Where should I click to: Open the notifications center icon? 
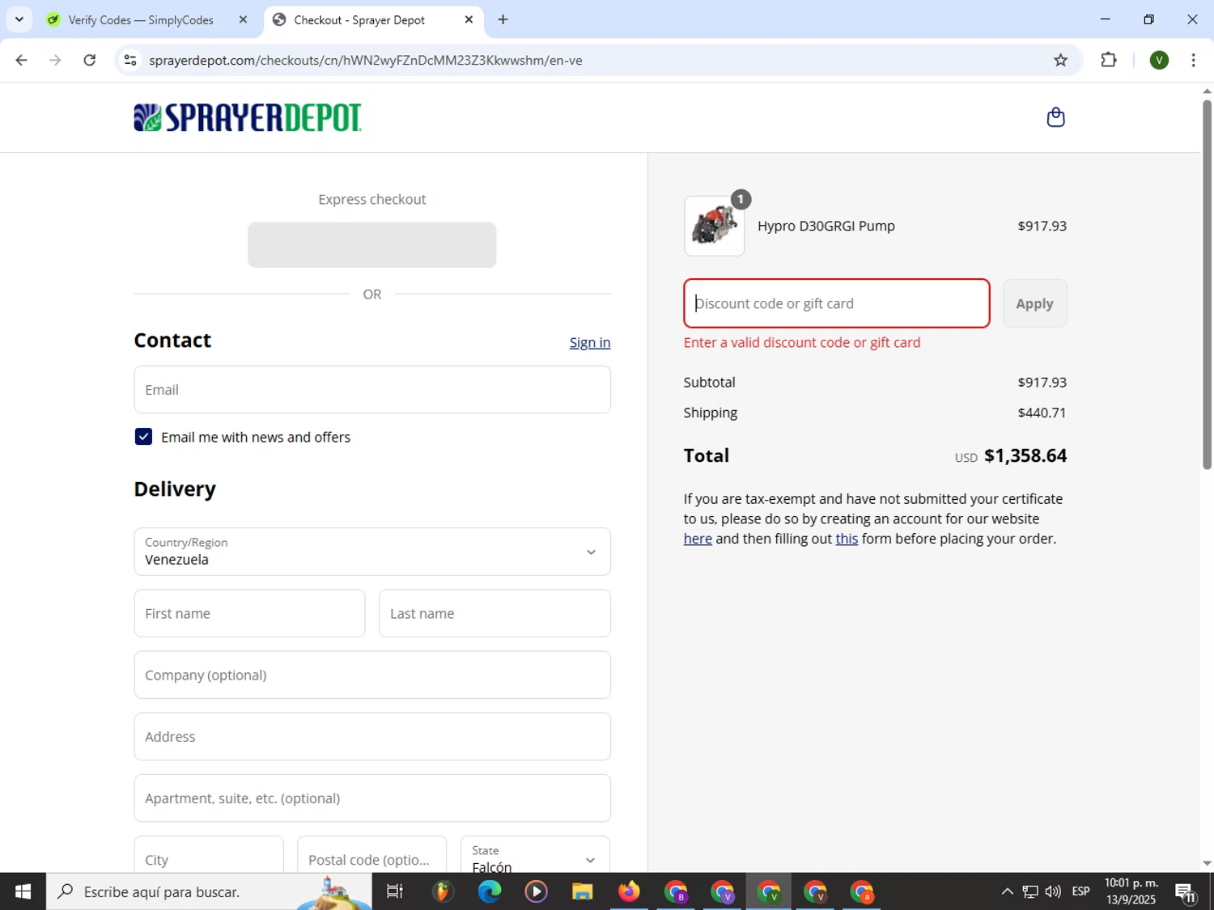click(x=1186, y=892)
